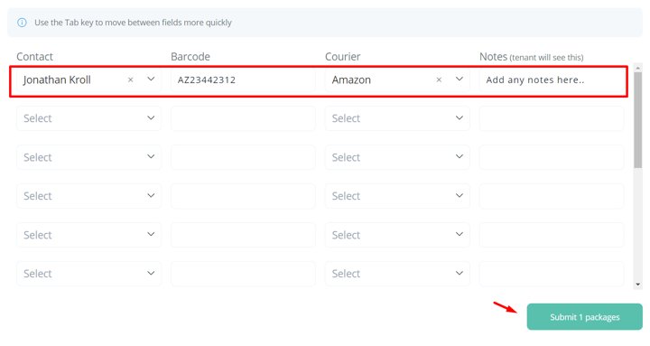Open the third row Contact Select dropdown
This screenshot has width=650, height=346.
pos(88,157)
